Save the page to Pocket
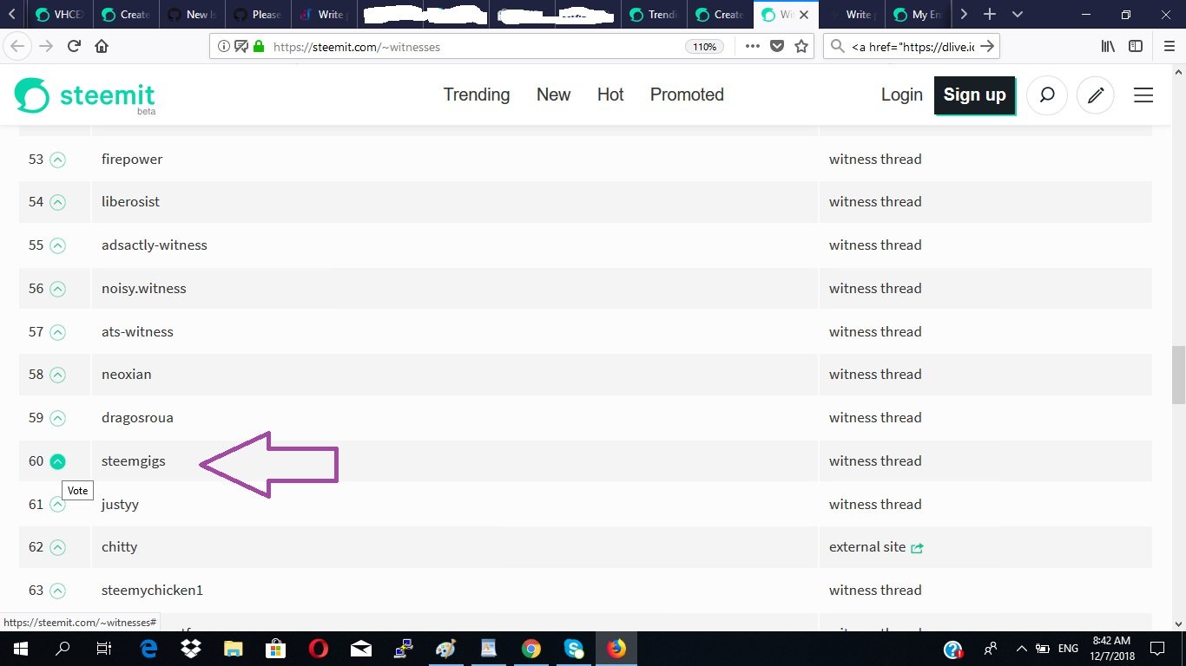This screenshot has height=666, width=1186. tap(777, 46)
